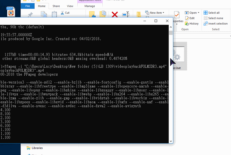Click Select none

(x=213, y=18)
